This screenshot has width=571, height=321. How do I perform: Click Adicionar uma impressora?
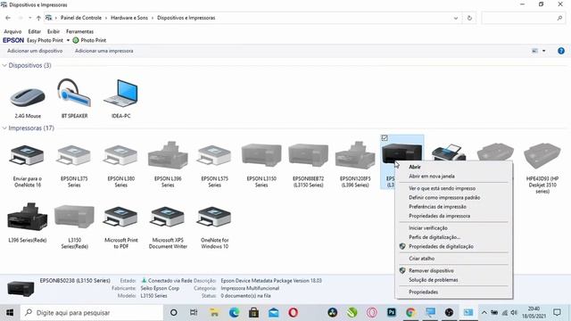pyautogui.click(x=103, y=51)
